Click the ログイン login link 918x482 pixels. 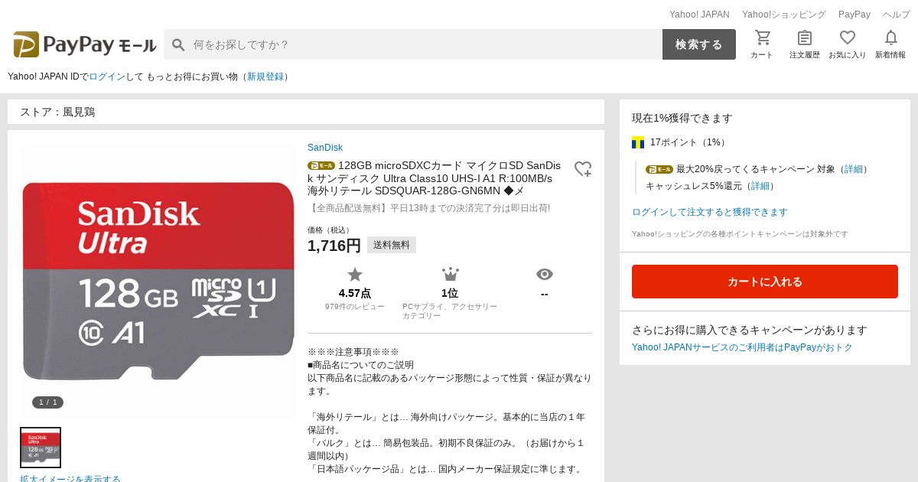click(107, 77)
